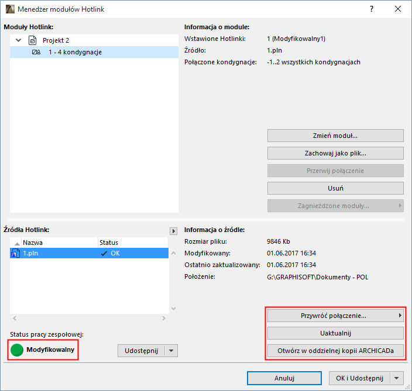Click the resize grip in dialog corner

[x=408, y=387]
